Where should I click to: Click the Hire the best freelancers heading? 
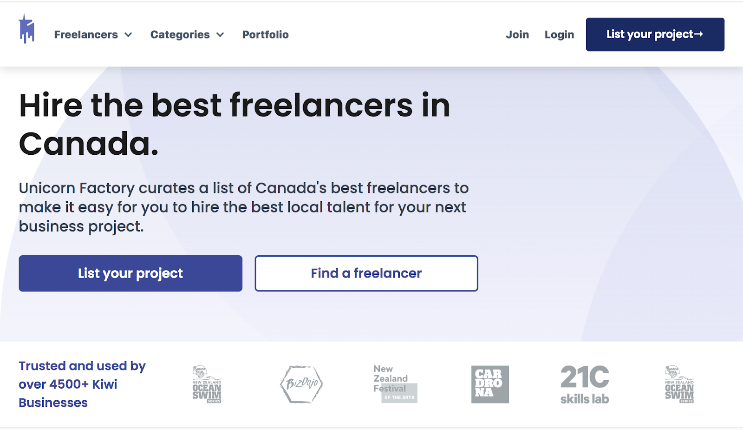click(x=235, y=124)
